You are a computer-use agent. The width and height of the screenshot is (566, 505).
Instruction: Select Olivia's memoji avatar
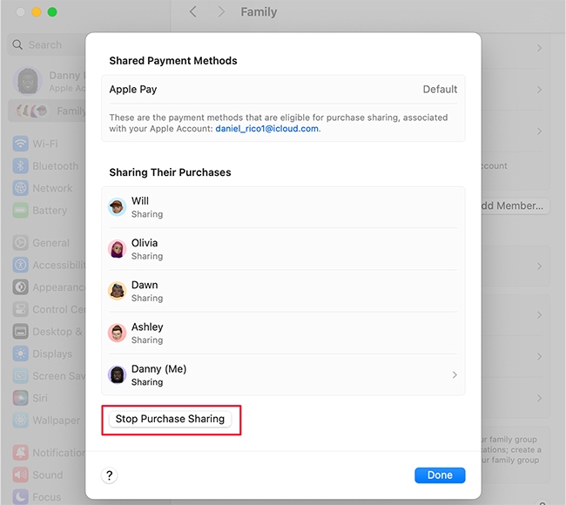[x=117, y=249]
